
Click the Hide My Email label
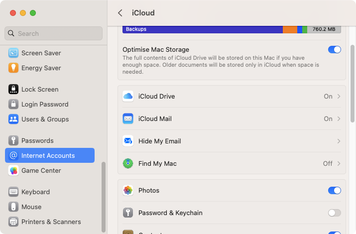click(160, 141)
